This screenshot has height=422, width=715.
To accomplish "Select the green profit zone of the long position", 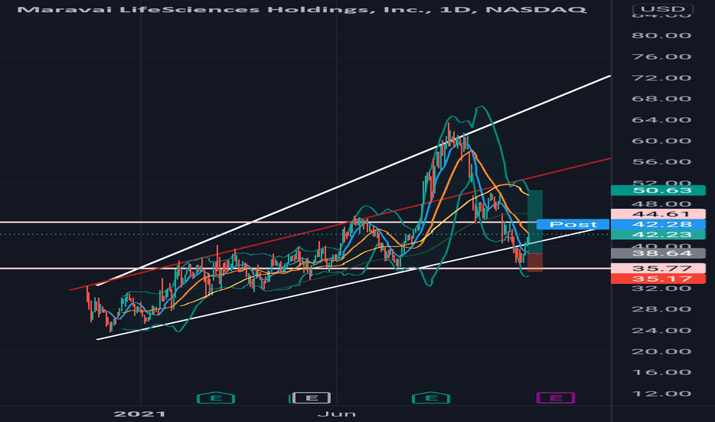I will click(x=535, y=221).
